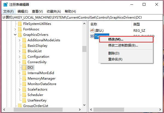Viewport: 164px width, 113px height.
Task: Expand the FontAssoc key
Action: (15, 29)
